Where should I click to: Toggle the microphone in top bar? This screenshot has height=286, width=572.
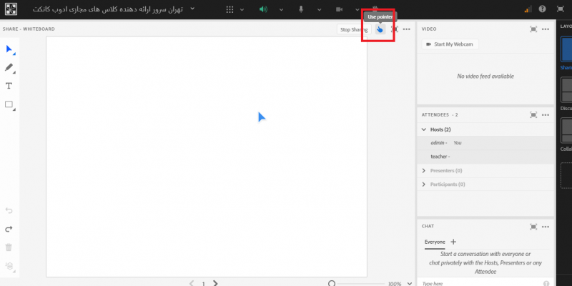pos(301,9)
